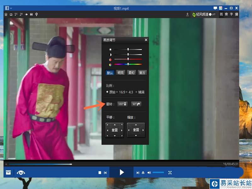This screenshot has height=189, width=252.
Task: Click the zoom pad right arrow
Action: [x=143, y=130]
